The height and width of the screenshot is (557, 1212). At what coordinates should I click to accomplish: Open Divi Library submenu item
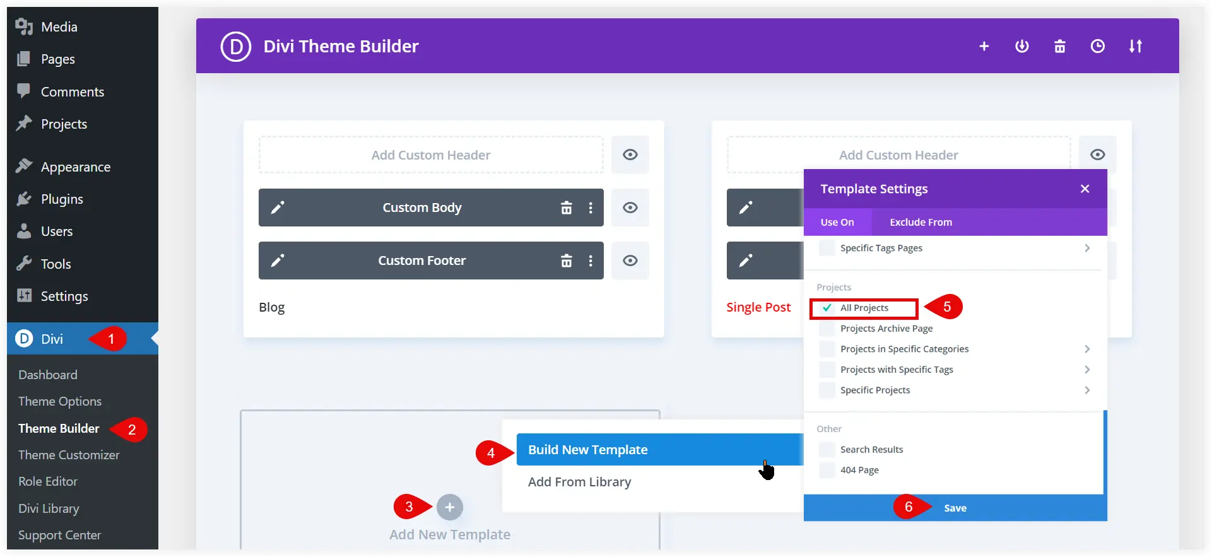click(49, 508)
